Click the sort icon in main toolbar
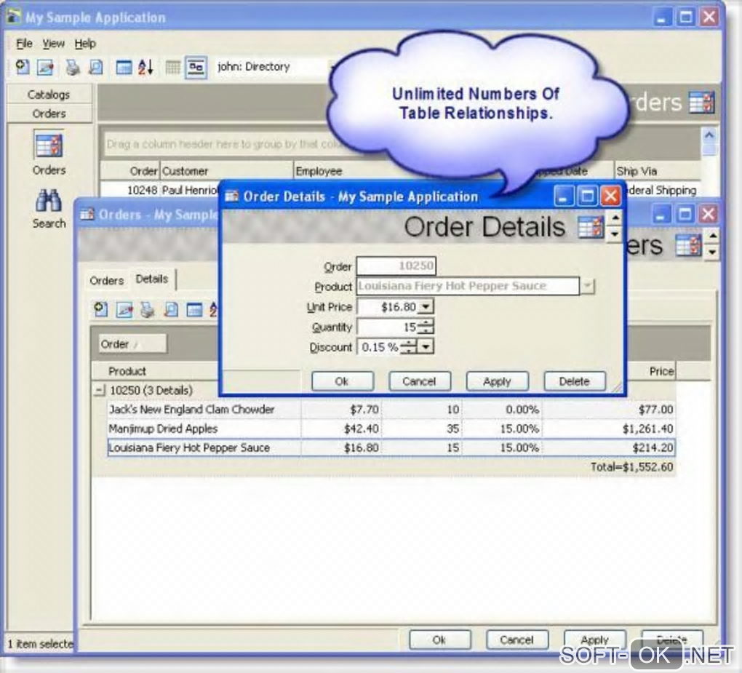742x673 pixels. pos(145,67)
